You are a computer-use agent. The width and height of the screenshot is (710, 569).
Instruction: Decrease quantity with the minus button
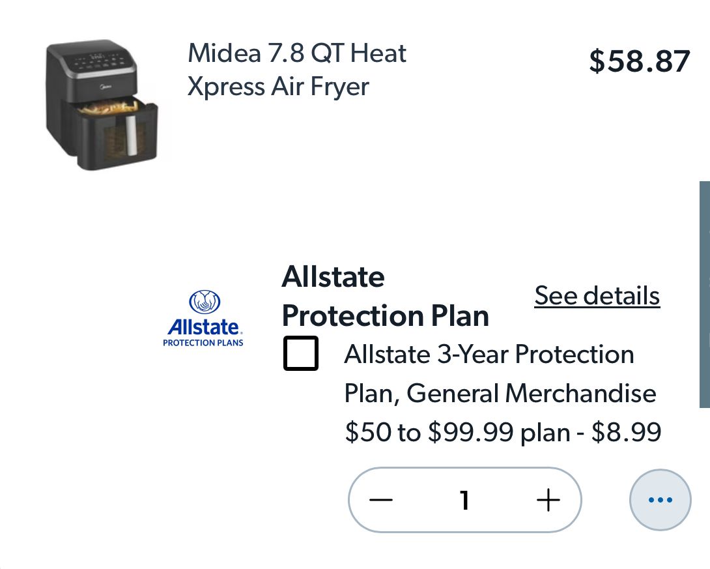(381, 500)
